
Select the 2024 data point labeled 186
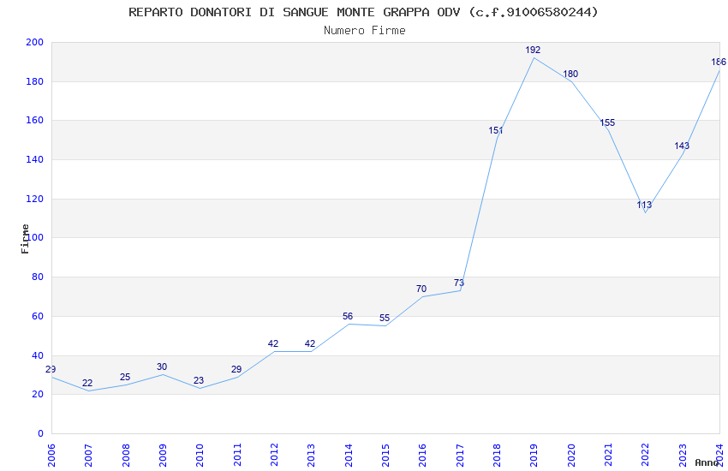click(x=719, y=62)
